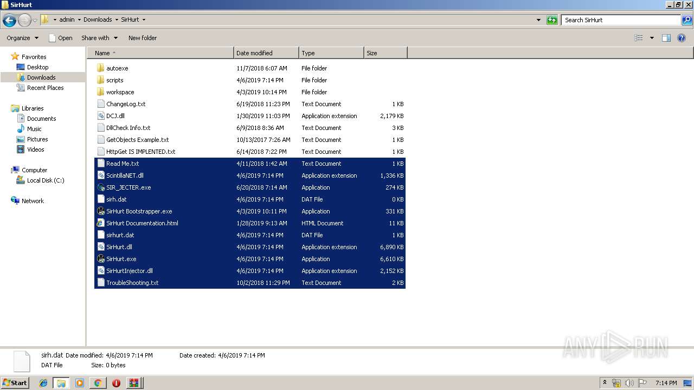This screenshot has width=694, height=390.
Task: Click the search magnifier icon
Action: click(687, 20)
